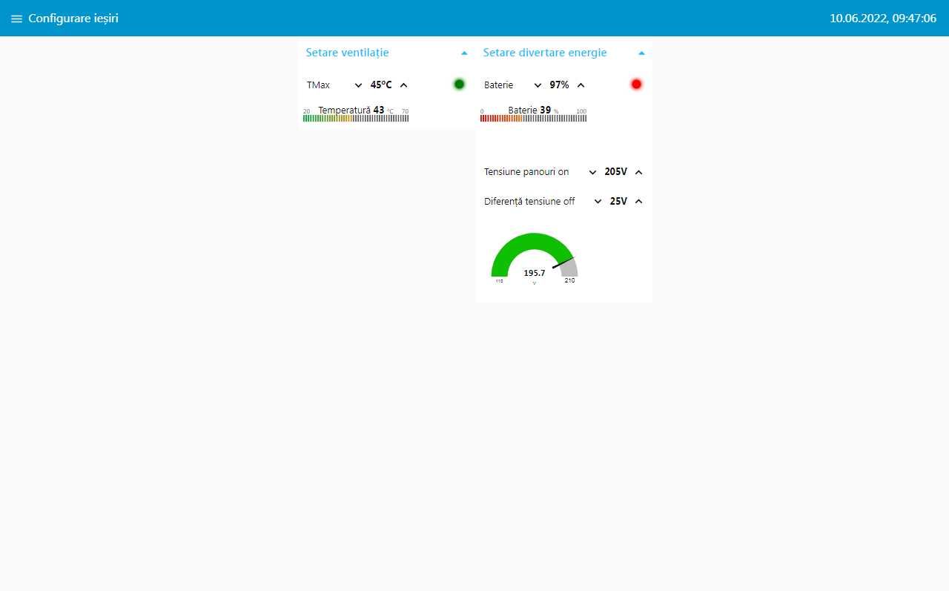Increase Diferență tensiune off value
Screen dimensions: 949x591
(x=638, y=201)
